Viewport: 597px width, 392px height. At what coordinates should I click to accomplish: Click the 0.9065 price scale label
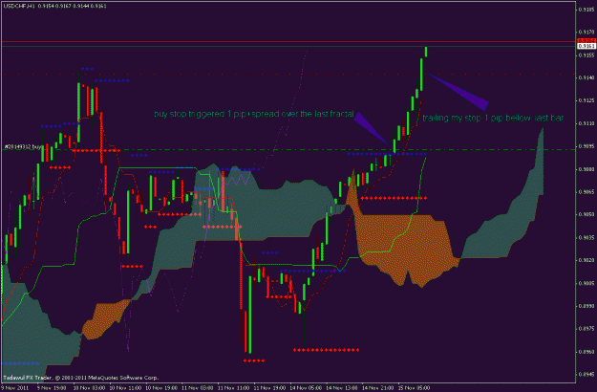click(x=586, y=192)
